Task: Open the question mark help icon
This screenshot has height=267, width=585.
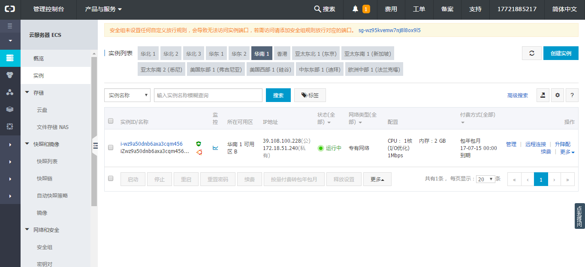Action: (572, 95)
